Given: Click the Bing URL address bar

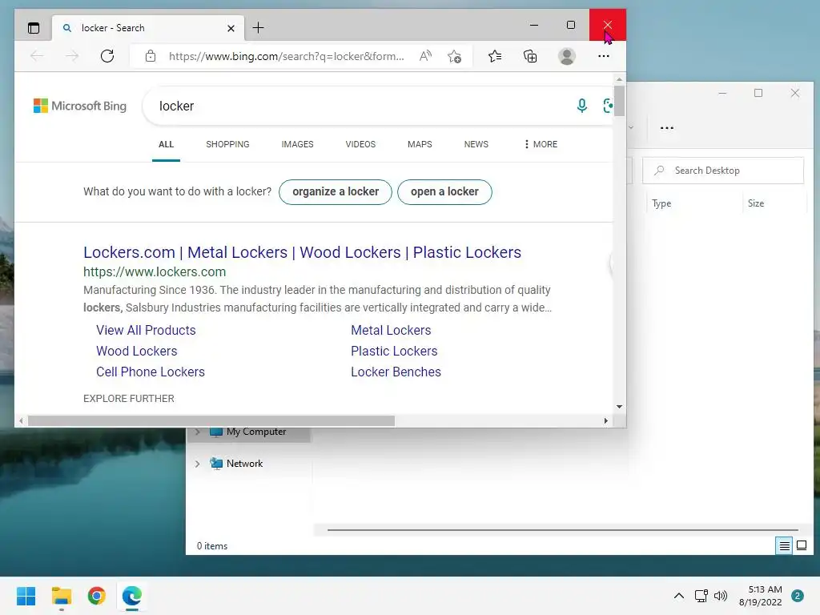Looking at the screenshot, I should tap(286, 56).
